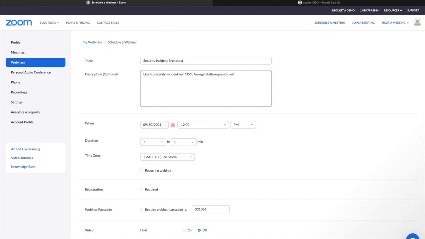
Task: Click Plans & Pricing link
Action: coord(78,23)
